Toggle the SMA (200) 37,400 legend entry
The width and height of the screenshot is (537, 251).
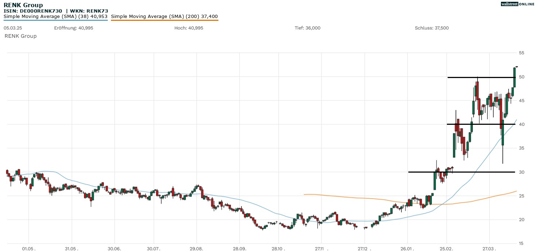(164, 17)
